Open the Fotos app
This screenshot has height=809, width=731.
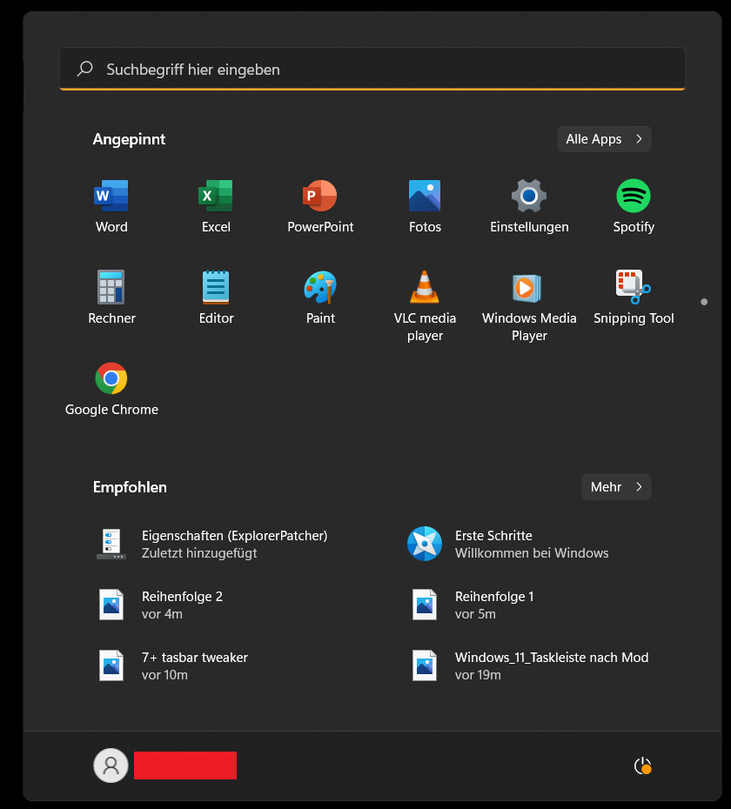point(425,197)
